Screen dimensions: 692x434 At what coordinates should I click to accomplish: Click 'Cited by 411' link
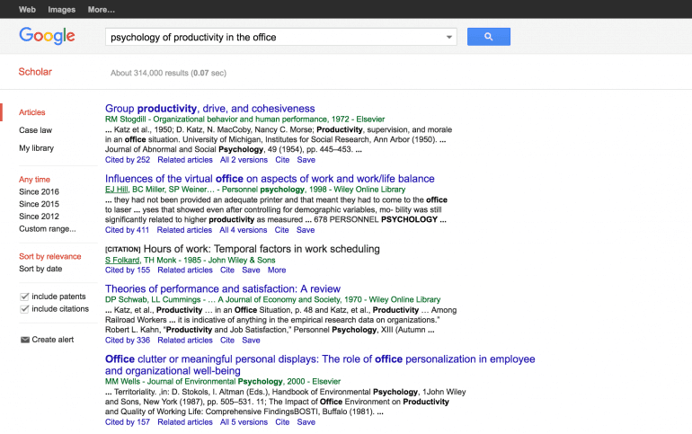(x=127, y=230)
